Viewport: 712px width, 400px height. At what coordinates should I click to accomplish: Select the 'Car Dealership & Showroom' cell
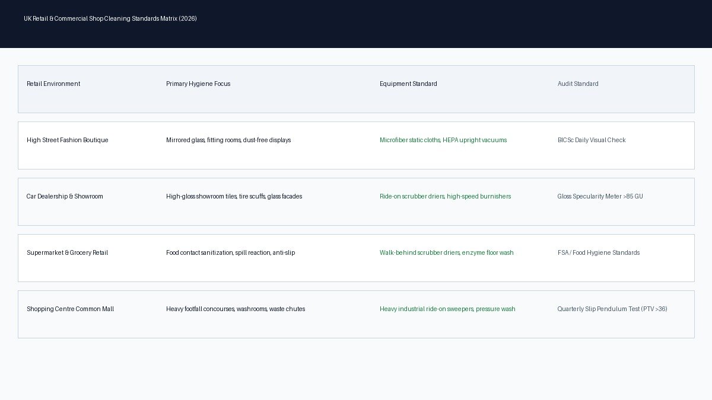(65, 196)
